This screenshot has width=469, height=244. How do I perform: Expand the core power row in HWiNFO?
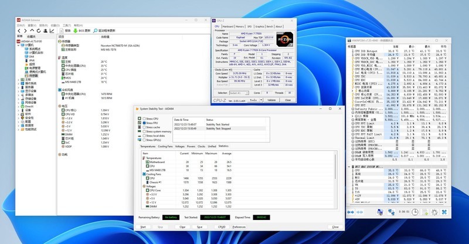(x=353, y=91)
